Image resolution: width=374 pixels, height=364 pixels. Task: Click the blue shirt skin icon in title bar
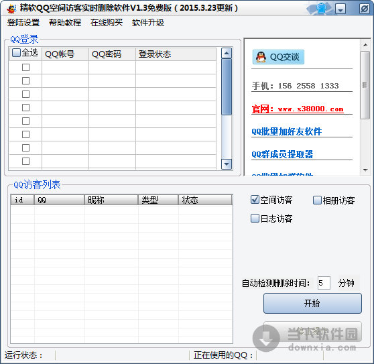tap(321, 9)
